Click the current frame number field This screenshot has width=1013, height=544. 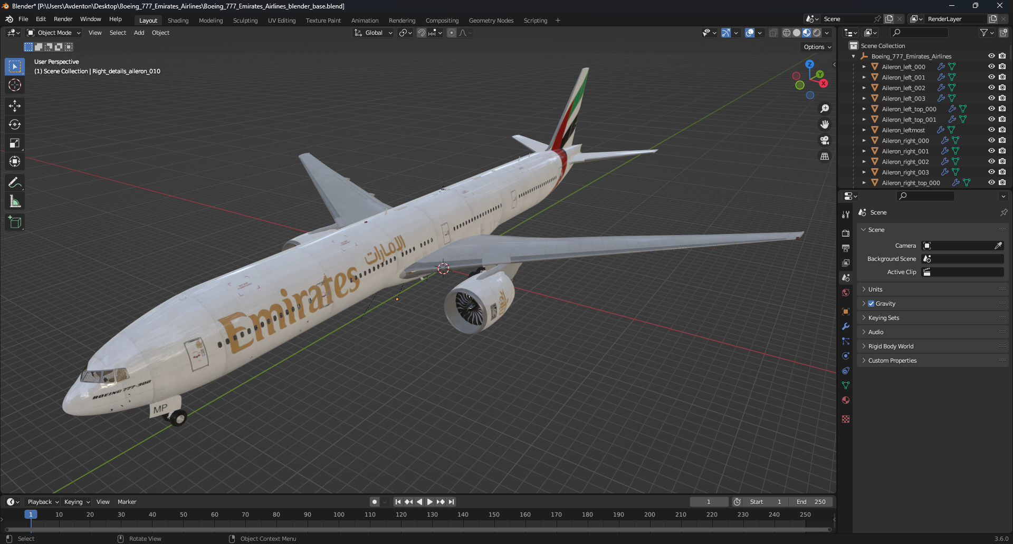709,502
